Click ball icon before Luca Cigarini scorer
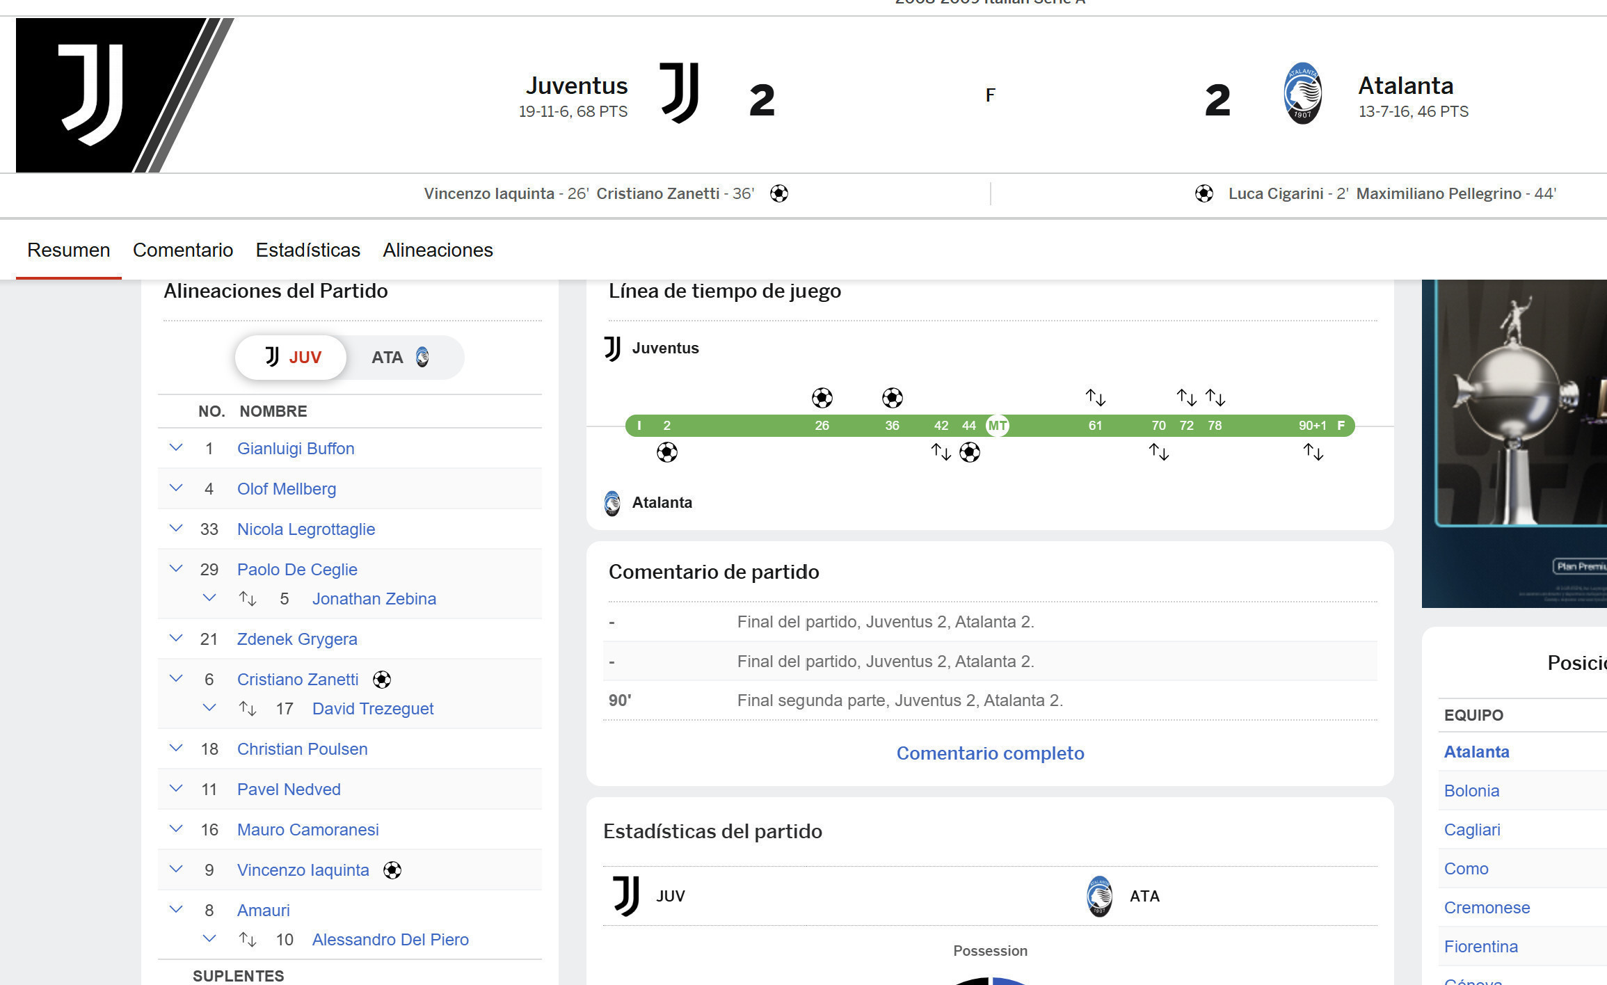Image resolution: width=1607 pixels, height=985 pixels. 1204,193
